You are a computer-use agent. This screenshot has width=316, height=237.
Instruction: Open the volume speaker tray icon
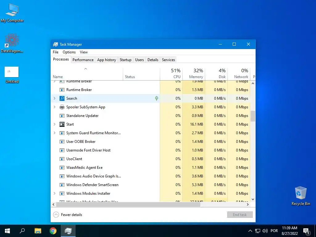[x=265, y=231]
